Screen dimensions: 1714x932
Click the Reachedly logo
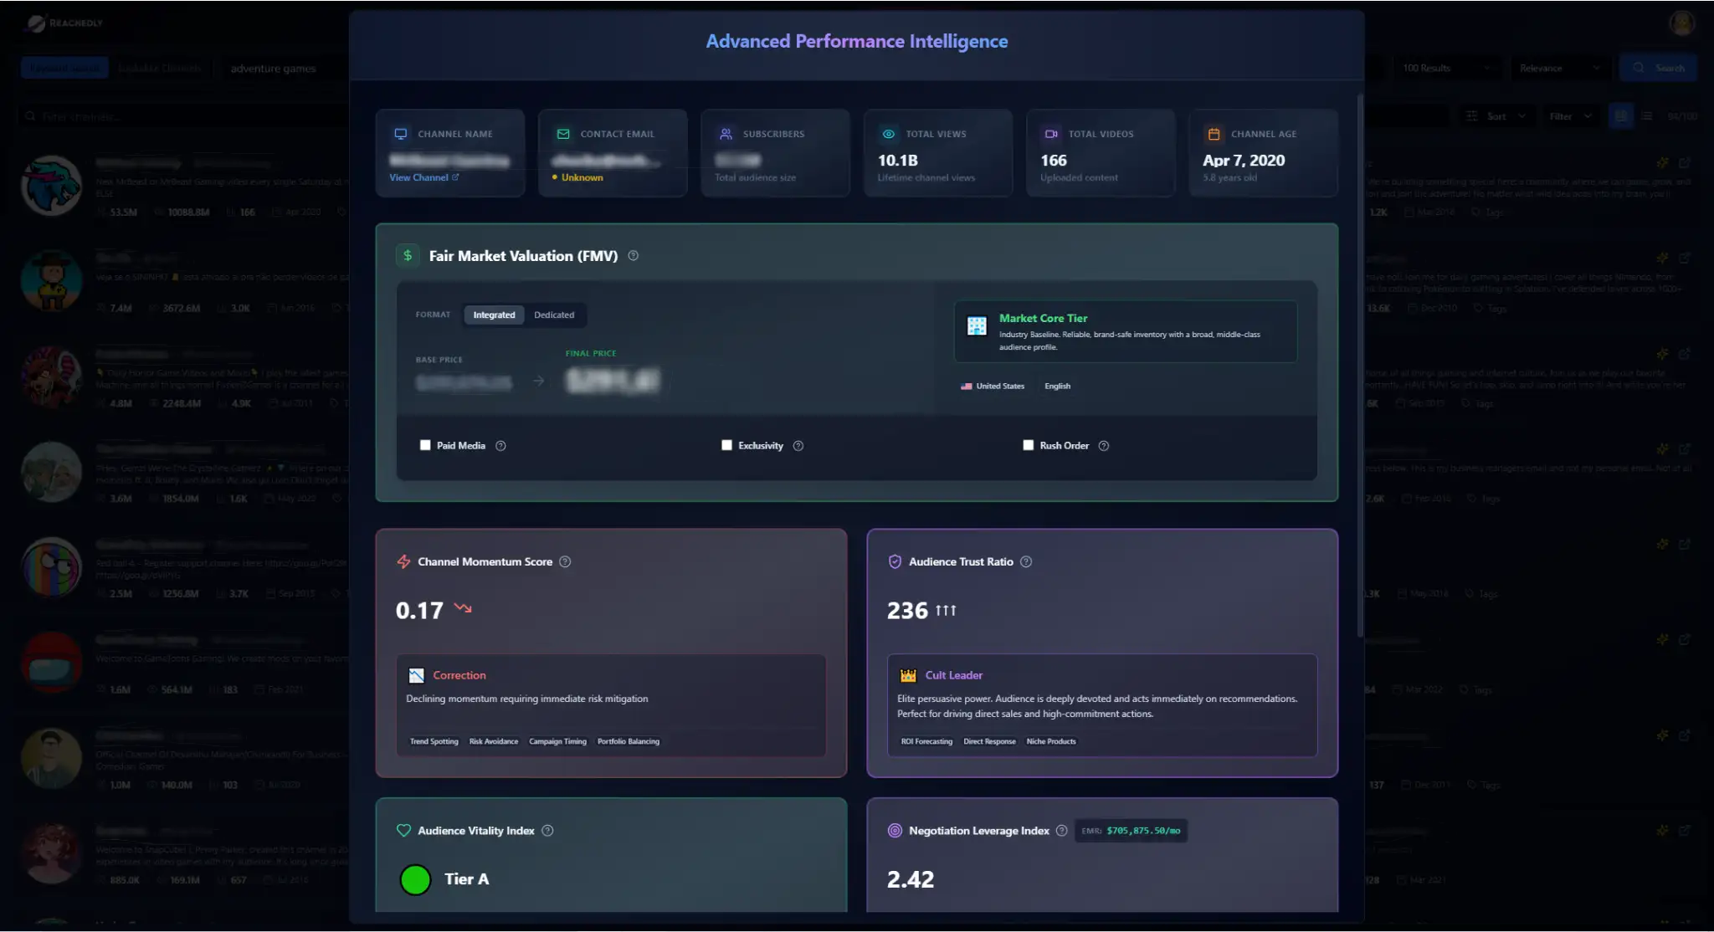64,23
